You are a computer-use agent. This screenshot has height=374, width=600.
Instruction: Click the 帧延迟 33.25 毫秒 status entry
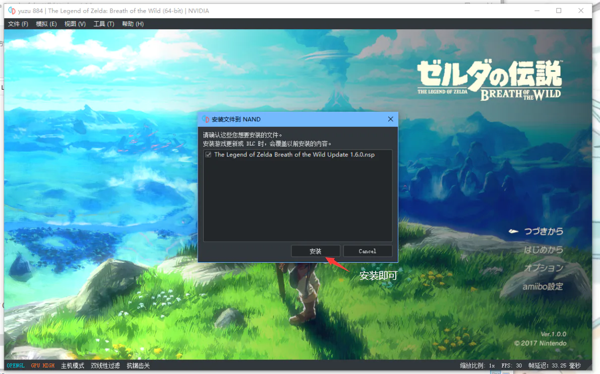[x=555, y=365]
